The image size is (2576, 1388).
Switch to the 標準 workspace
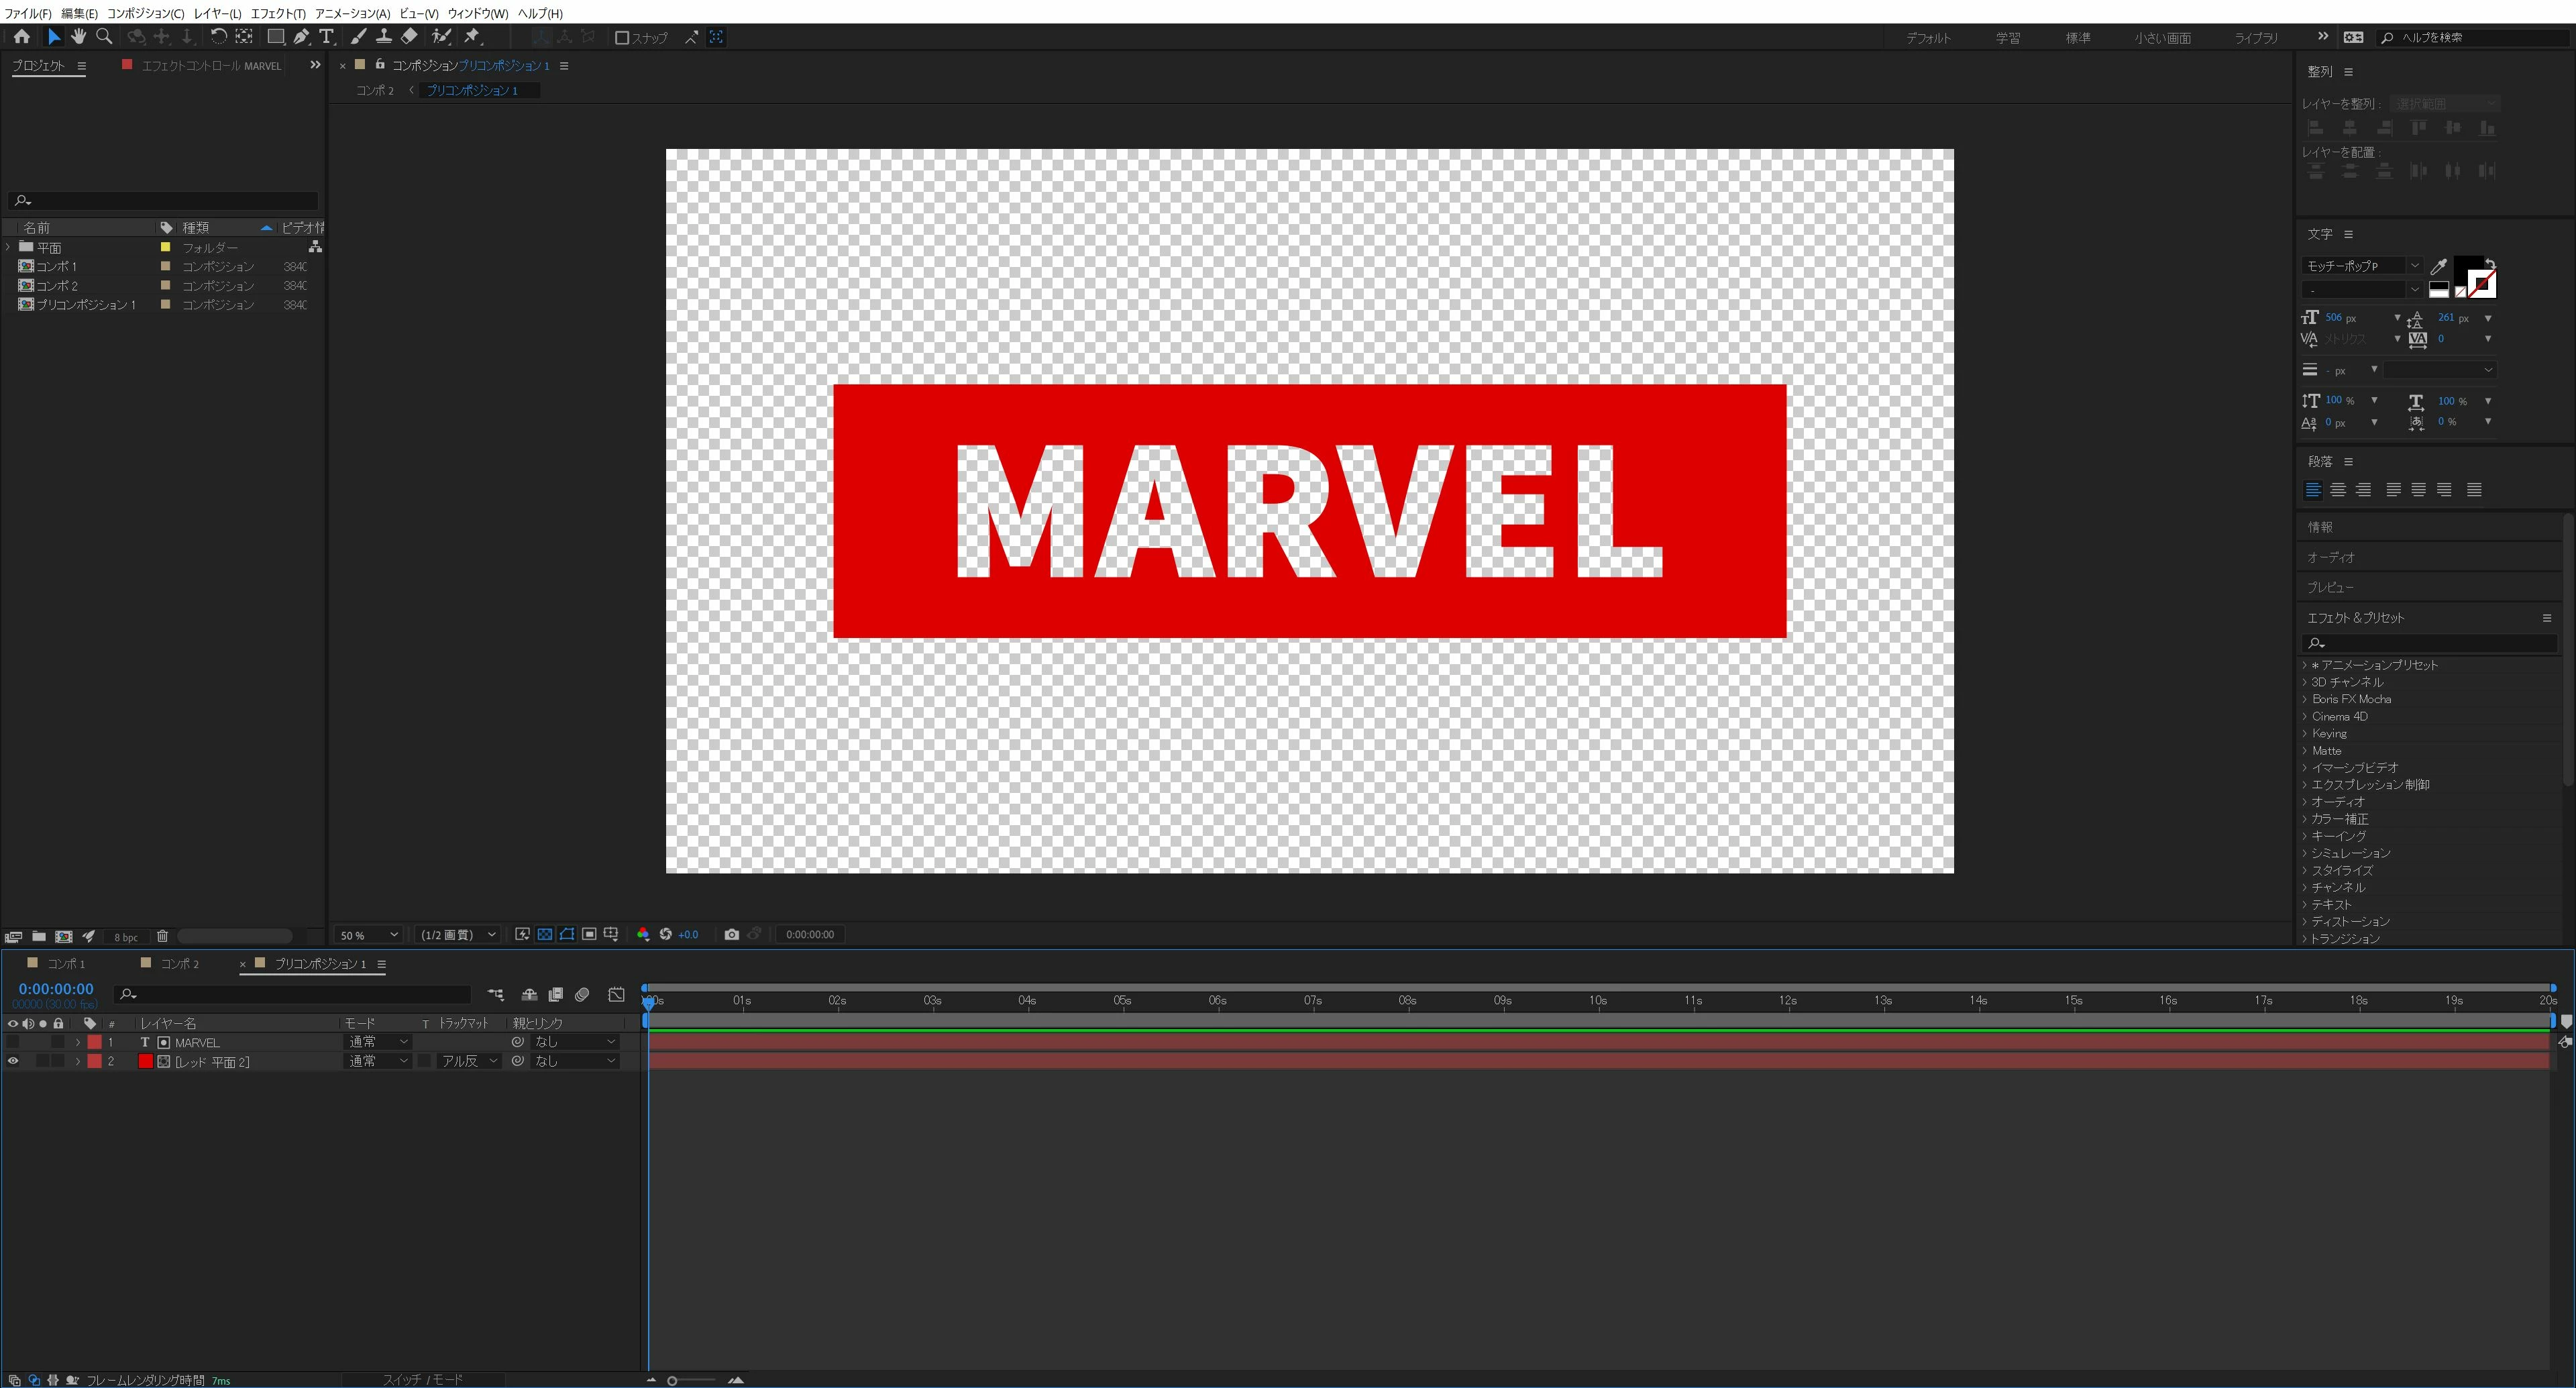click(2078, 38)
